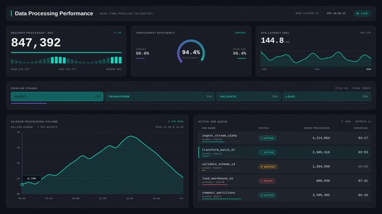Click the 94.4% efficiency gauge
Image resolution: width=382 pixels, height=214 pixels.
[191, 52]
